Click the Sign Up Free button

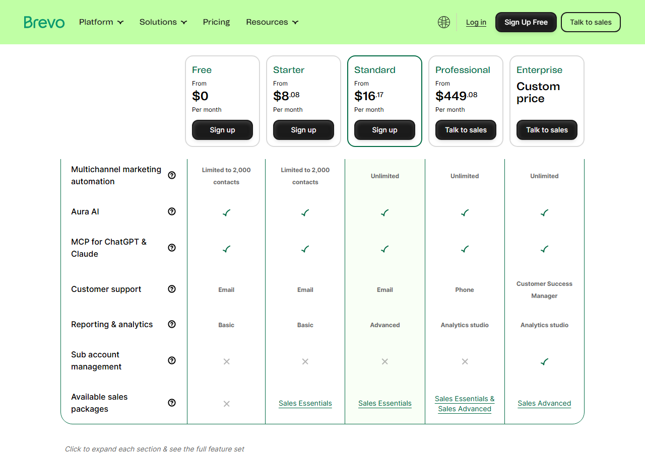[x=526, y=22]
